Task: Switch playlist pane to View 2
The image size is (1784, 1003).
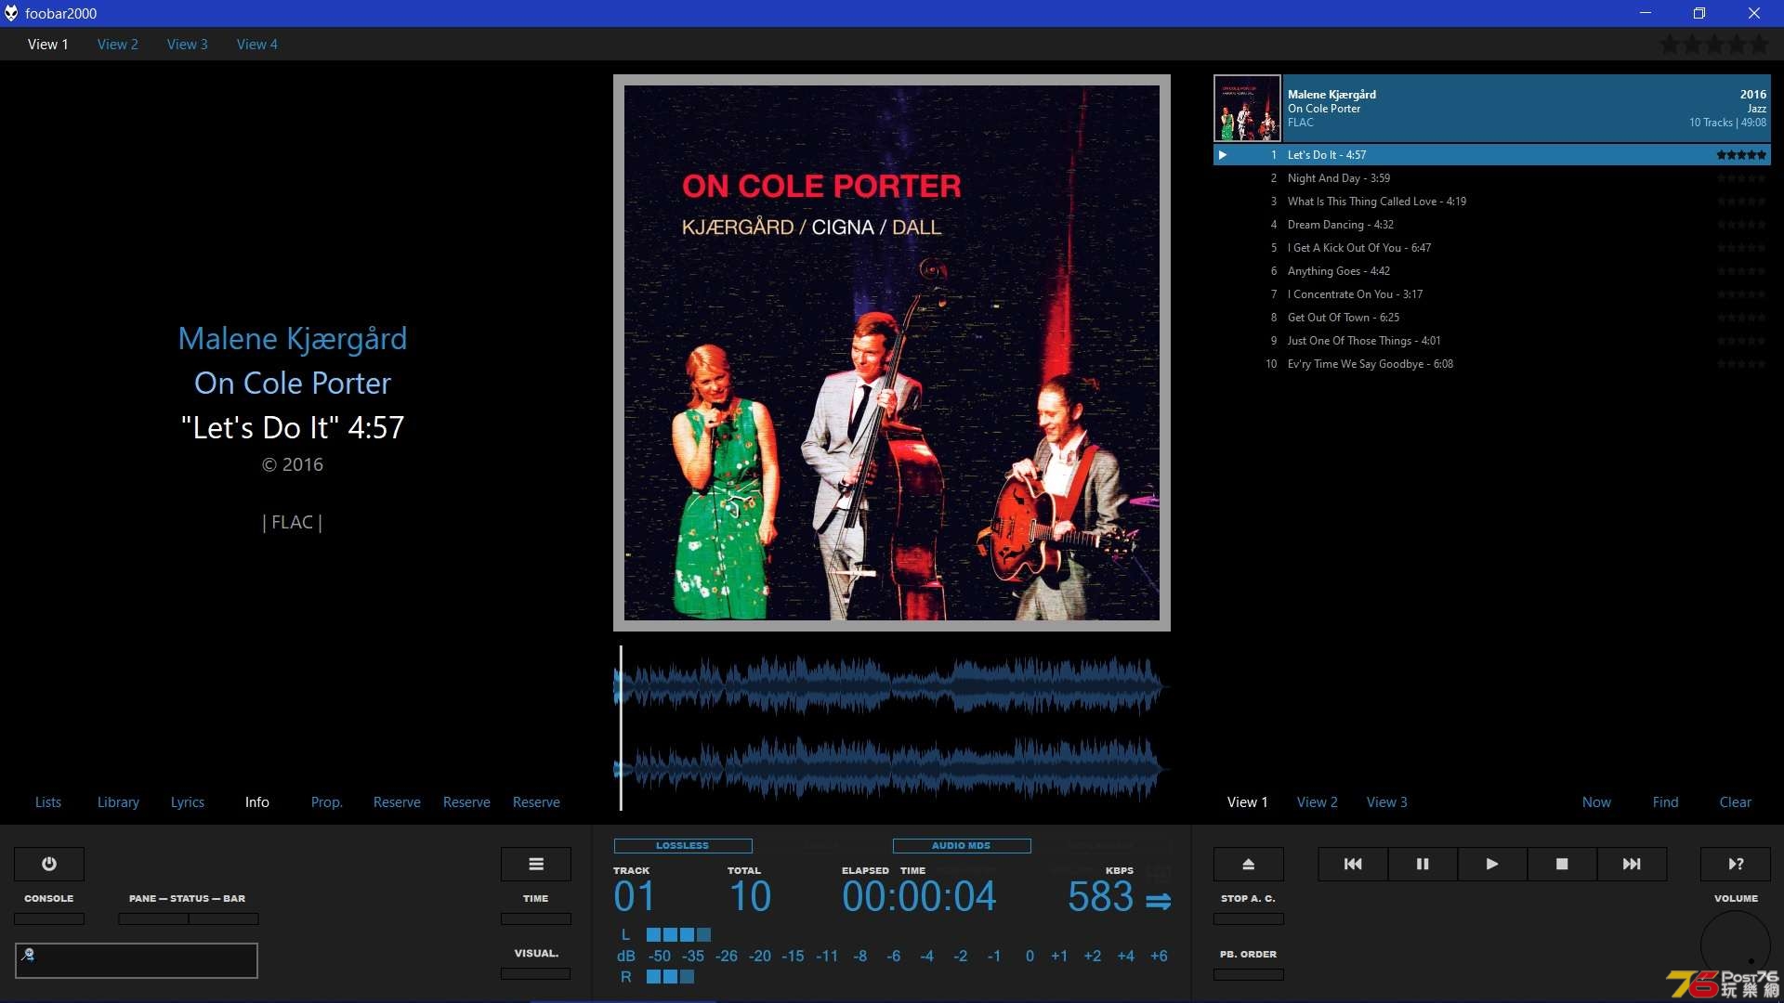Action: (1318, 802)
